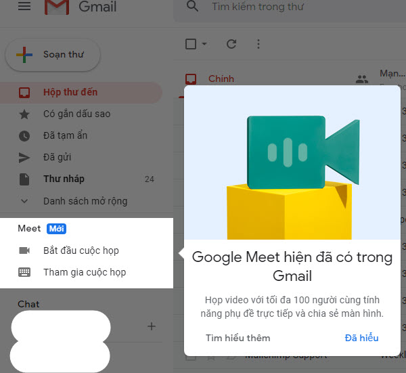
Task: Refresh the inbox with the reload icon
Action: tap(231, 44)
